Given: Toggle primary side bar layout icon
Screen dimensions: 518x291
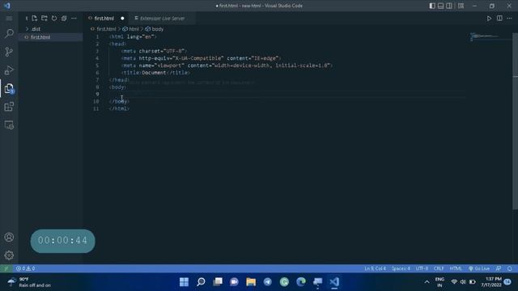Looking at the screenshot, I should (432, 6).
